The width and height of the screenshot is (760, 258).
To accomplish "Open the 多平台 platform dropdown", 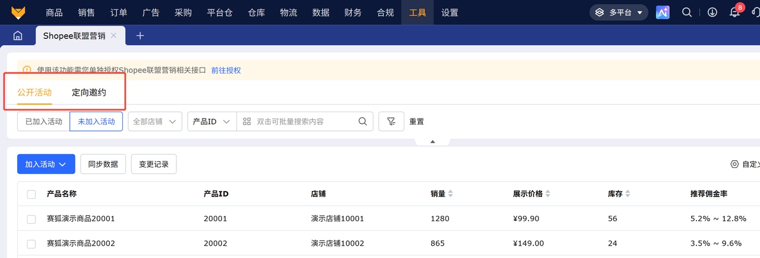I will point(619,12).
